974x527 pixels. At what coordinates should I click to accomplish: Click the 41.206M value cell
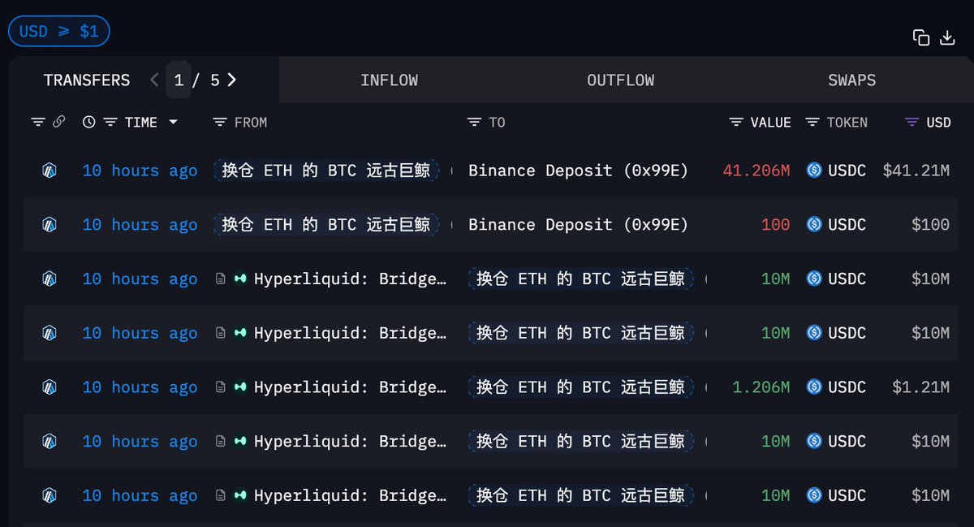(756, 171)
